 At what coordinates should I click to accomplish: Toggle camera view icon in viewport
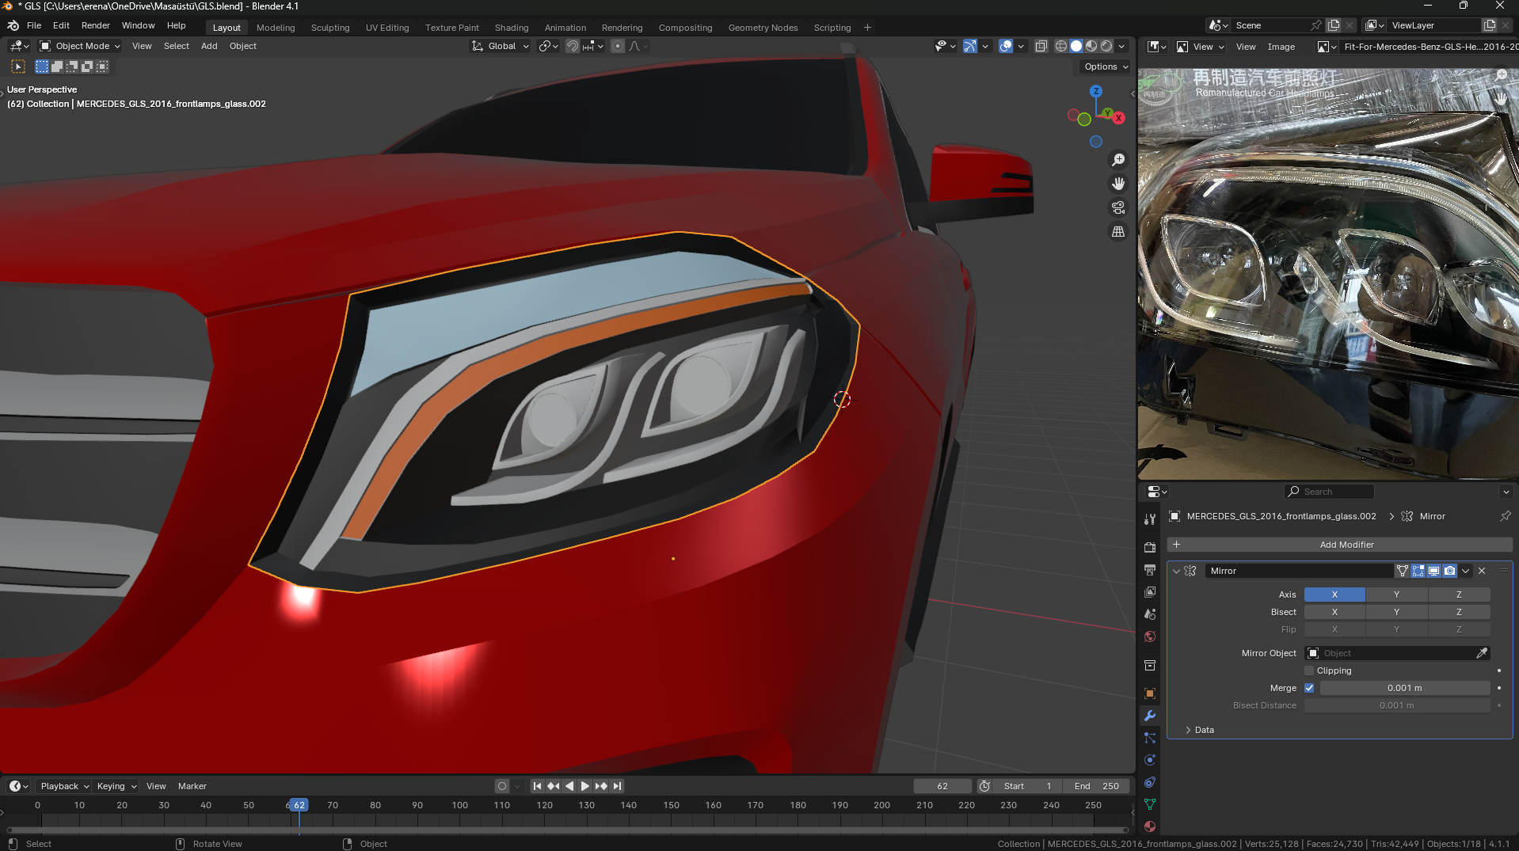[1118, 207]
